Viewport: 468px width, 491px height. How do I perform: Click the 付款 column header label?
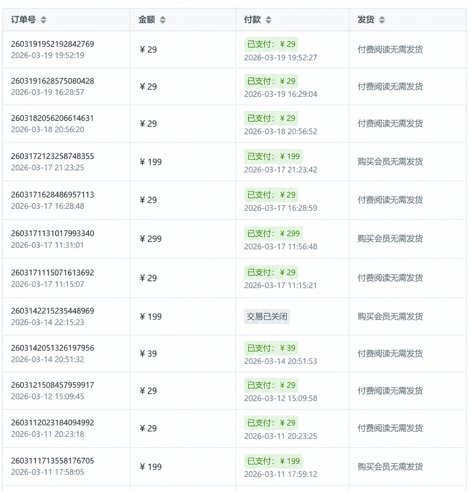click(253, 20)
